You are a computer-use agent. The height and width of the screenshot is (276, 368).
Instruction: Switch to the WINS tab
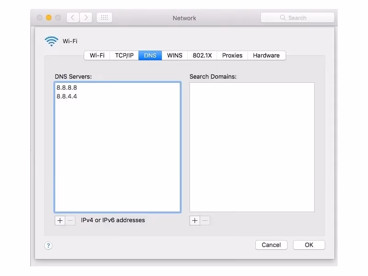[175, 55]
